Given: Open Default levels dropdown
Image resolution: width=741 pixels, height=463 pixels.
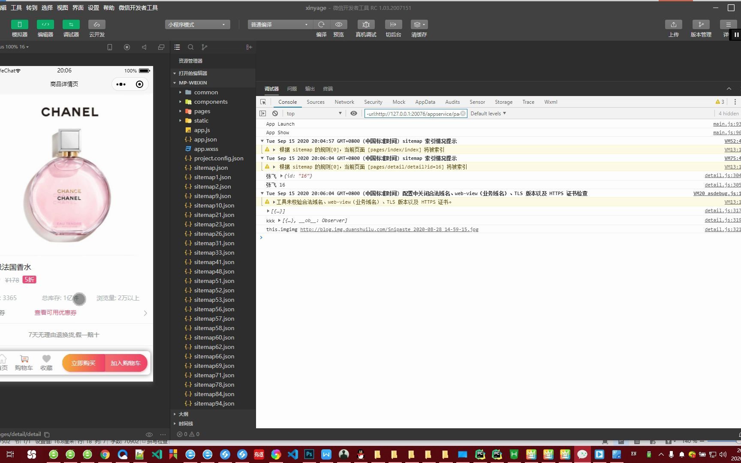Looking at the screenshot, I should (x=488, y=114).
